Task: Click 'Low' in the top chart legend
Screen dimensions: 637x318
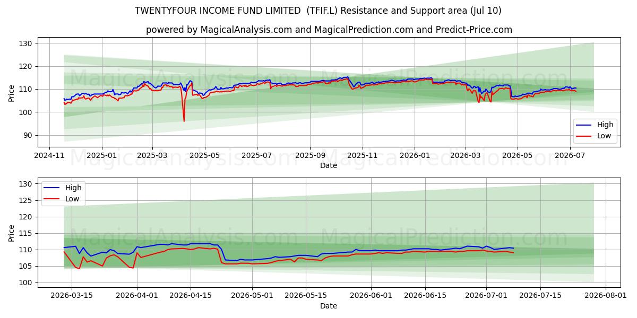Action: click(604, 136)
